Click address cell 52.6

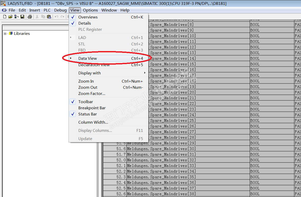[x=115, y=194]
